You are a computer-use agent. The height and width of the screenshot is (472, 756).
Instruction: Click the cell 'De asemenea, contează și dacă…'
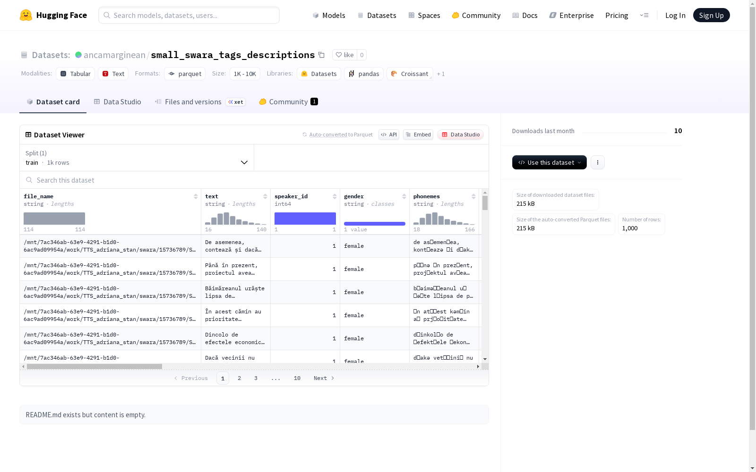coord(236,246)
